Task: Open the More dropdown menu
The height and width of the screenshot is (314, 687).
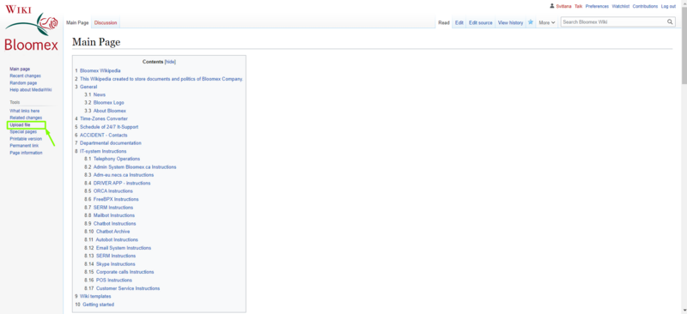Action: (x=547, y=22)
